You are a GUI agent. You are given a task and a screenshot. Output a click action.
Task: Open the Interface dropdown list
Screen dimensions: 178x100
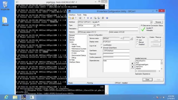[x=151, y=22]
